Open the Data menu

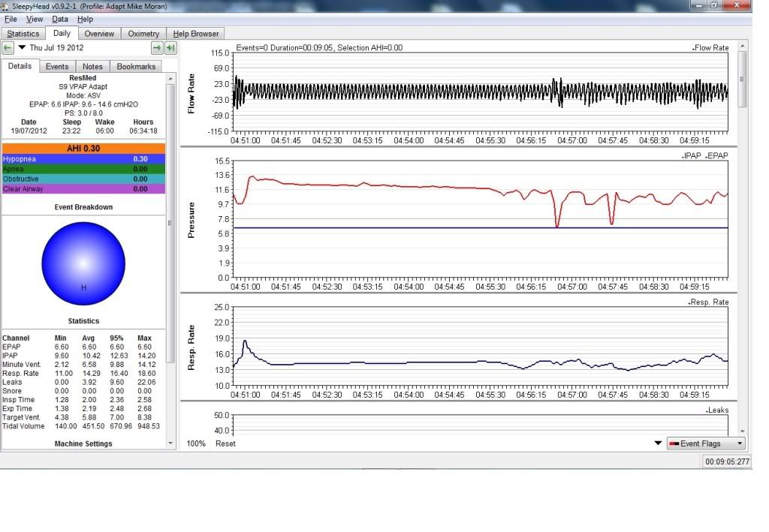click(x=60, y=19)
